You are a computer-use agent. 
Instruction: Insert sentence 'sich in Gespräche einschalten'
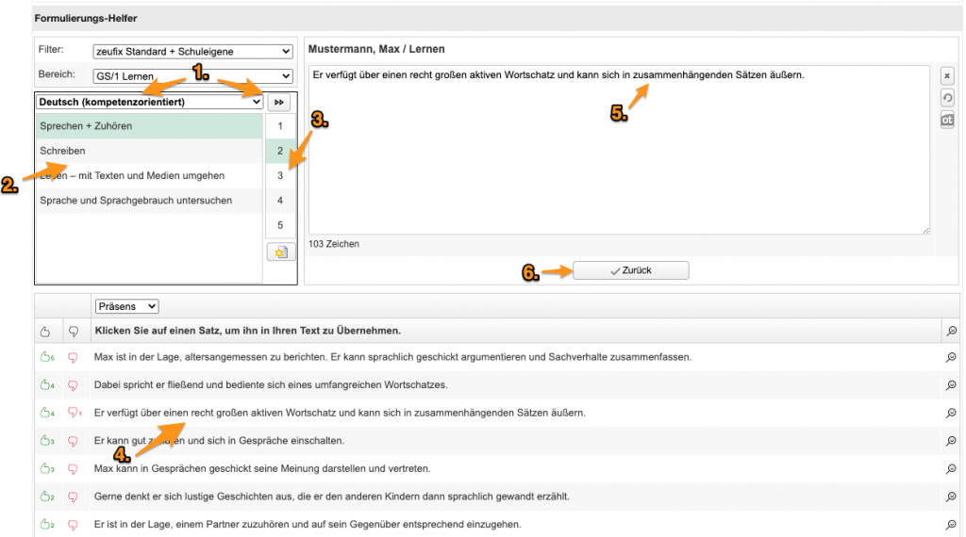219,441
